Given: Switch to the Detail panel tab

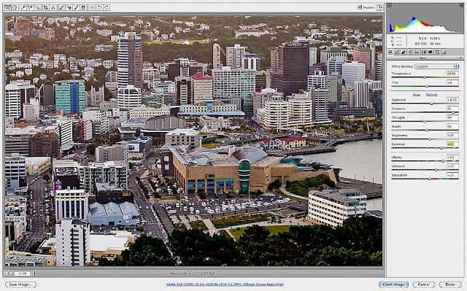Looking at the screenshot, I should coord(404,52).
